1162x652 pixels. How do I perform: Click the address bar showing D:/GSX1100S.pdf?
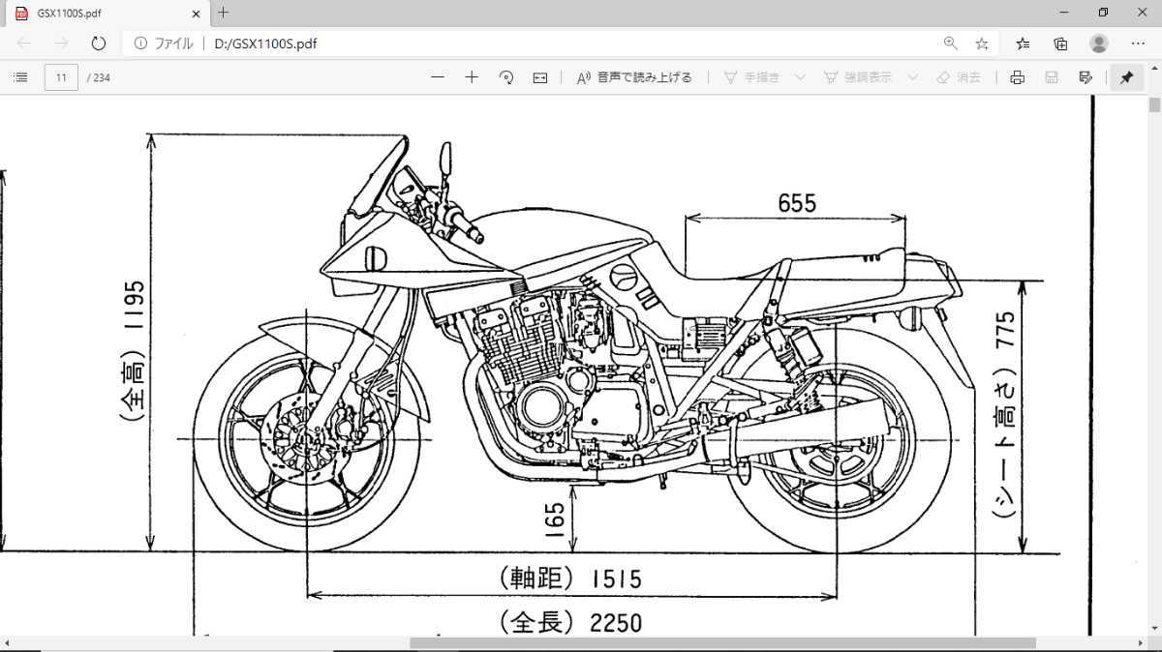[x=562, y=44]
